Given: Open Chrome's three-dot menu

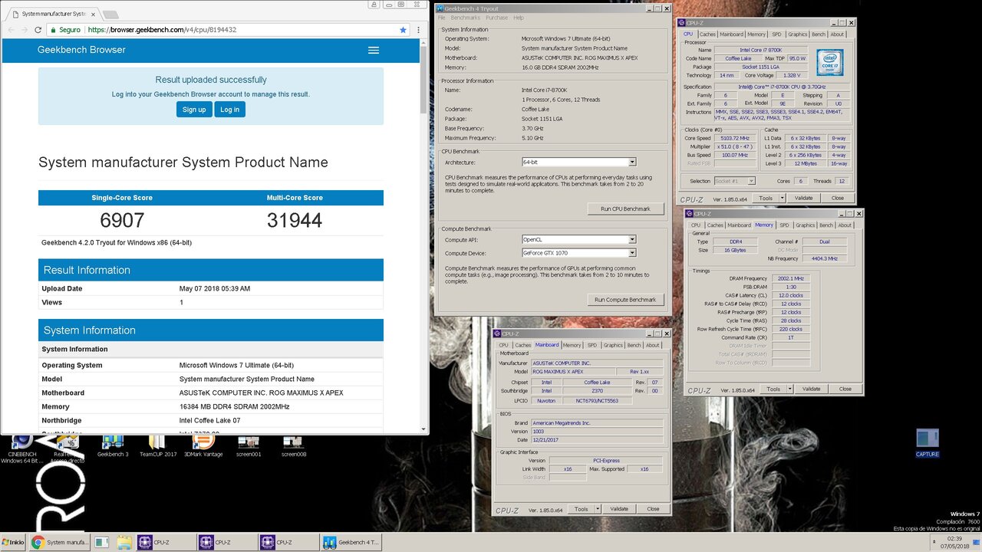Looking at the screenshot, I should click(419, 30).
